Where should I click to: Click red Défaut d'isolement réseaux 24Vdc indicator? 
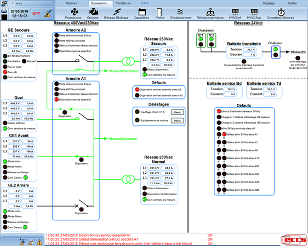[x=219, y=112]
